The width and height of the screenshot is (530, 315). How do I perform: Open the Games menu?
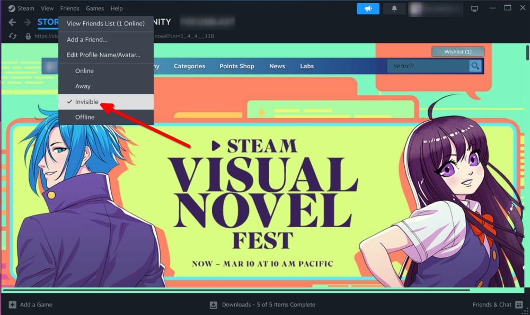[x=95, y=8]
